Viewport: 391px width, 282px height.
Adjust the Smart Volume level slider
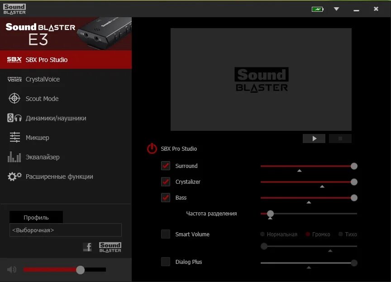point(264,246)
